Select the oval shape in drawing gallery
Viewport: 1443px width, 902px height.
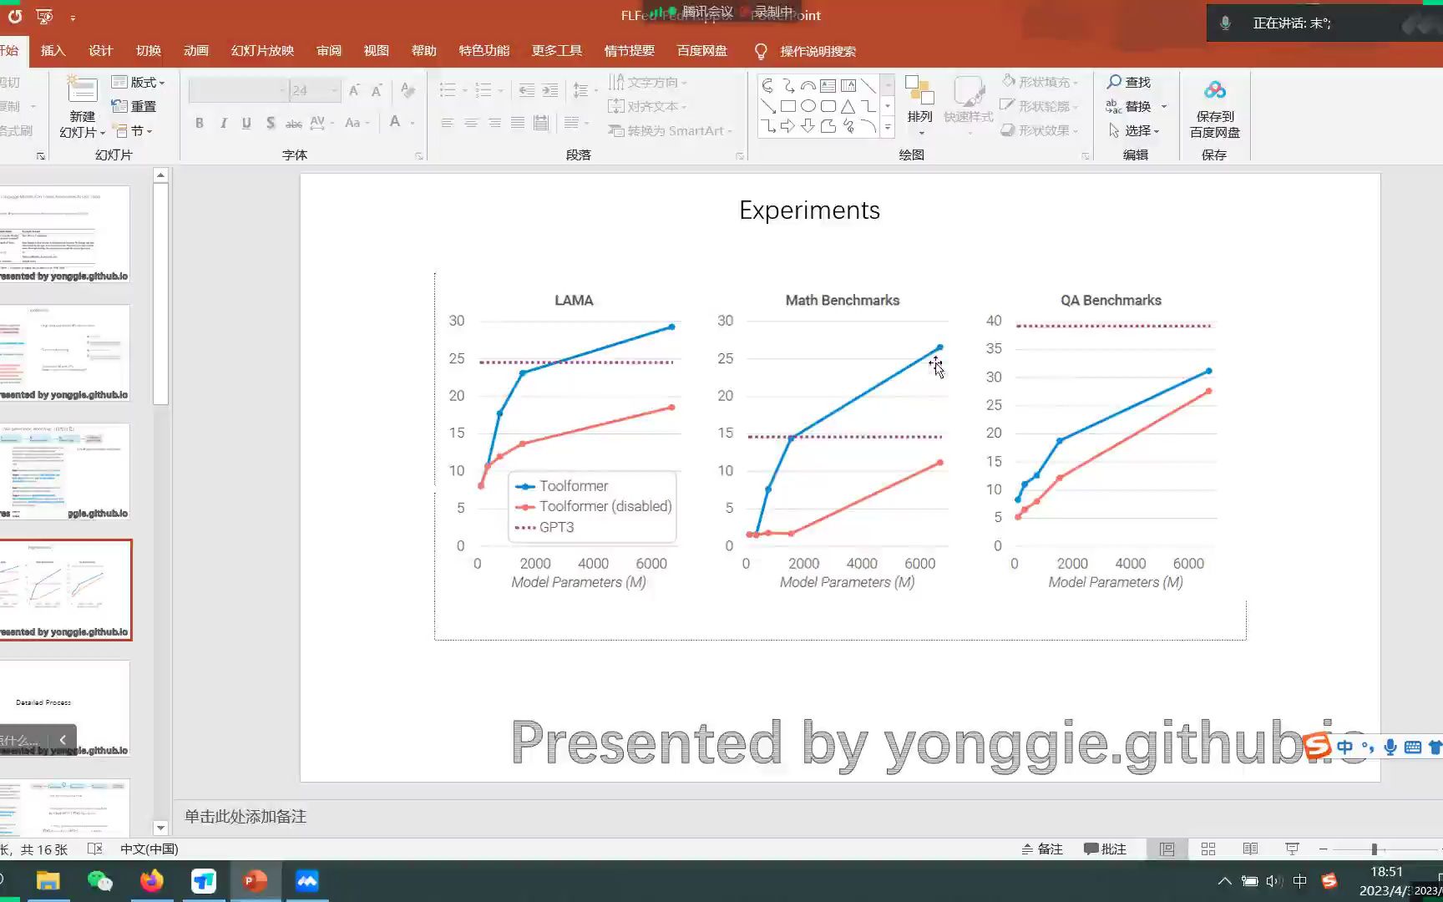pyautogui.click(x=807, y=105)
